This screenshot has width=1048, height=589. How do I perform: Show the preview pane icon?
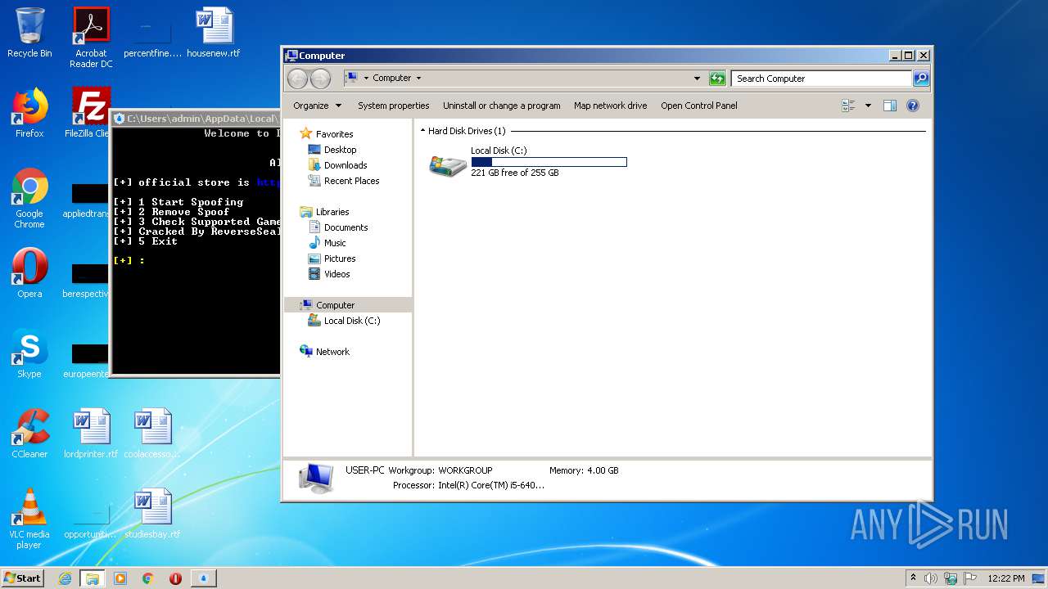(x=890, y=106)
